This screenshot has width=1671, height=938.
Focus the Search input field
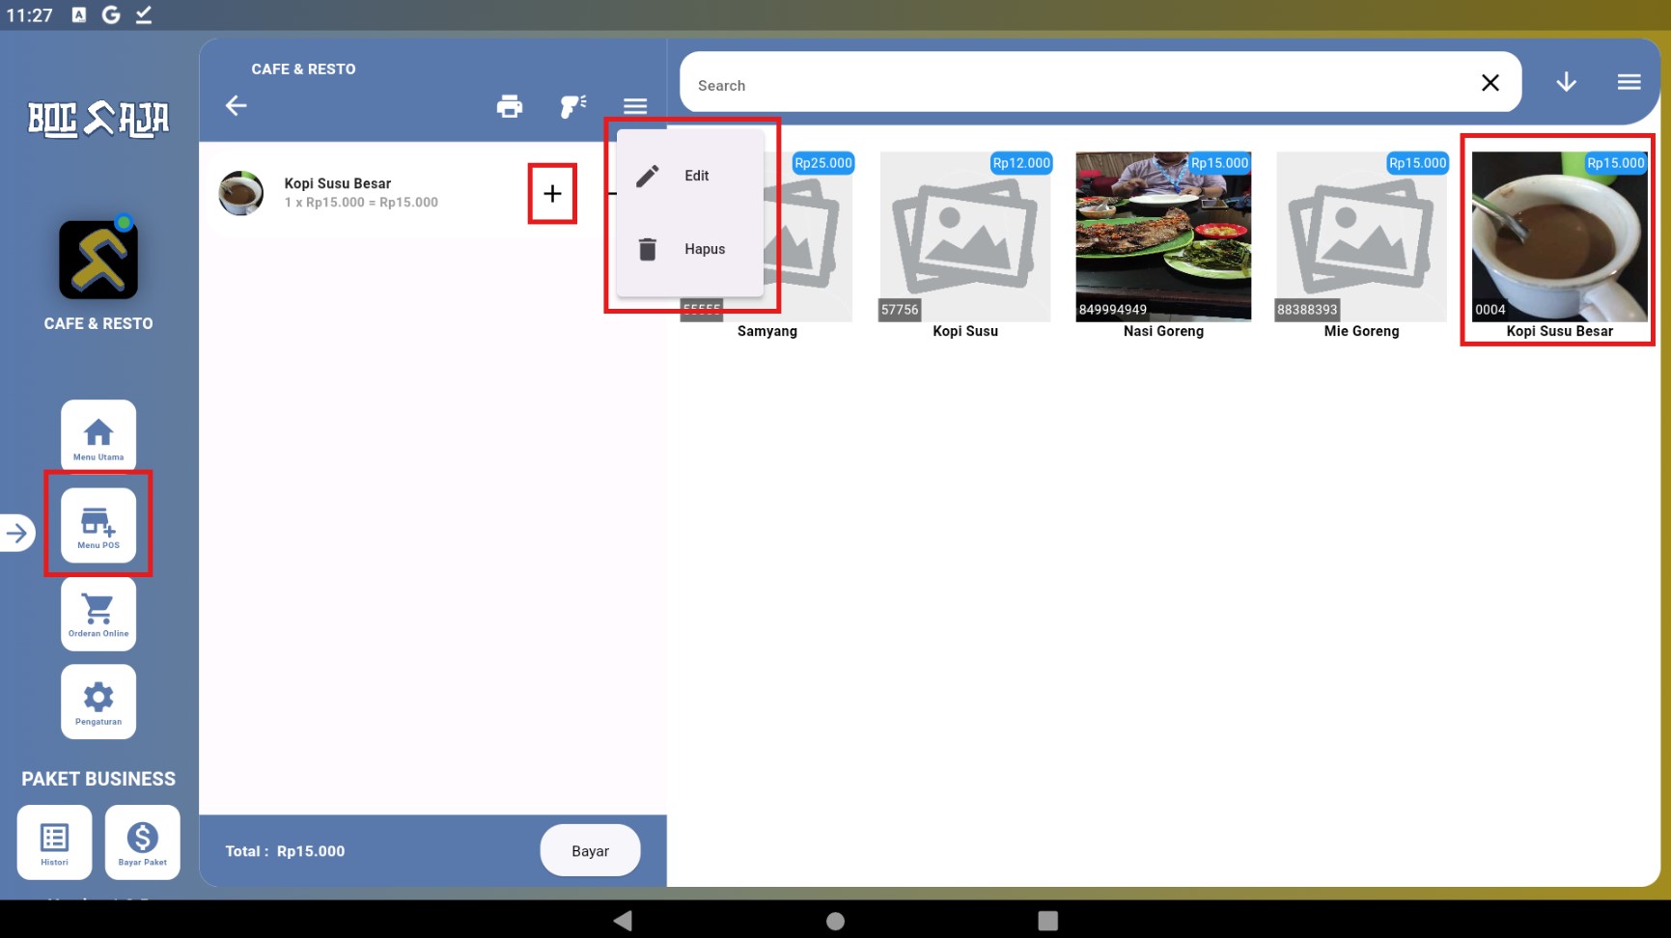pyautogui.click(x=1076, y=85)
